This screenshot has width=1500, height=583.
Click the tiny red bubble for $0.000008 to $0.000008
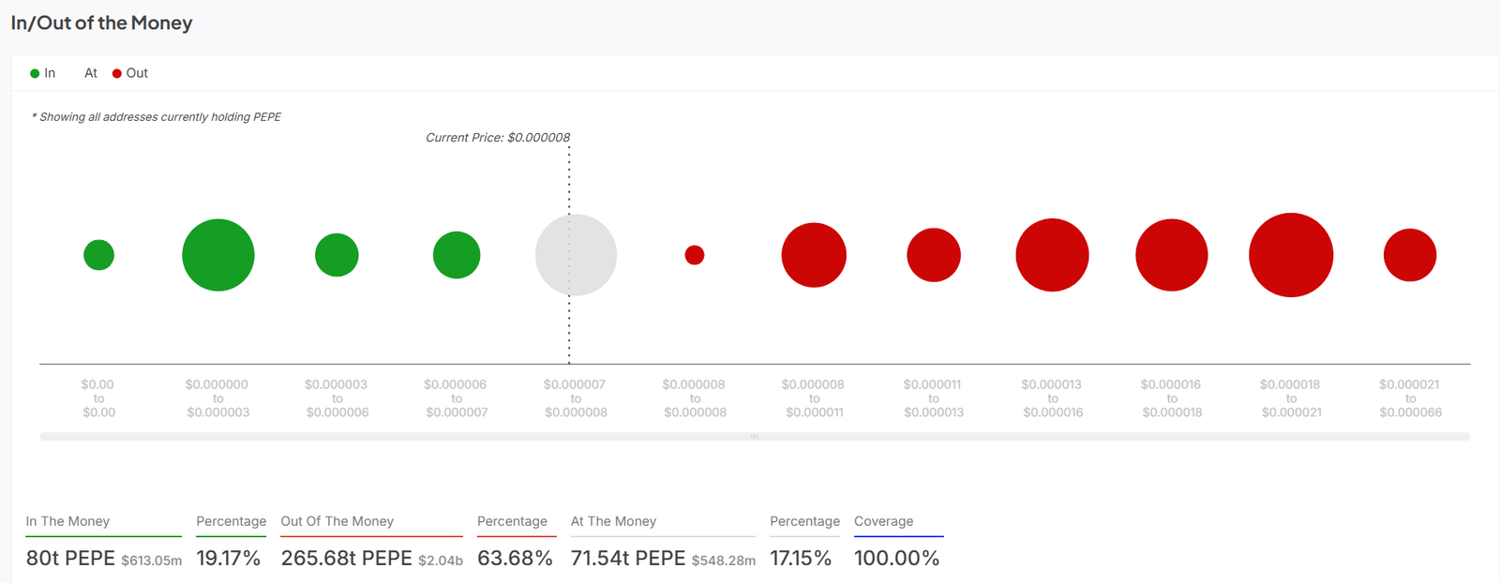pyautogui.click(x=695, y=255)
